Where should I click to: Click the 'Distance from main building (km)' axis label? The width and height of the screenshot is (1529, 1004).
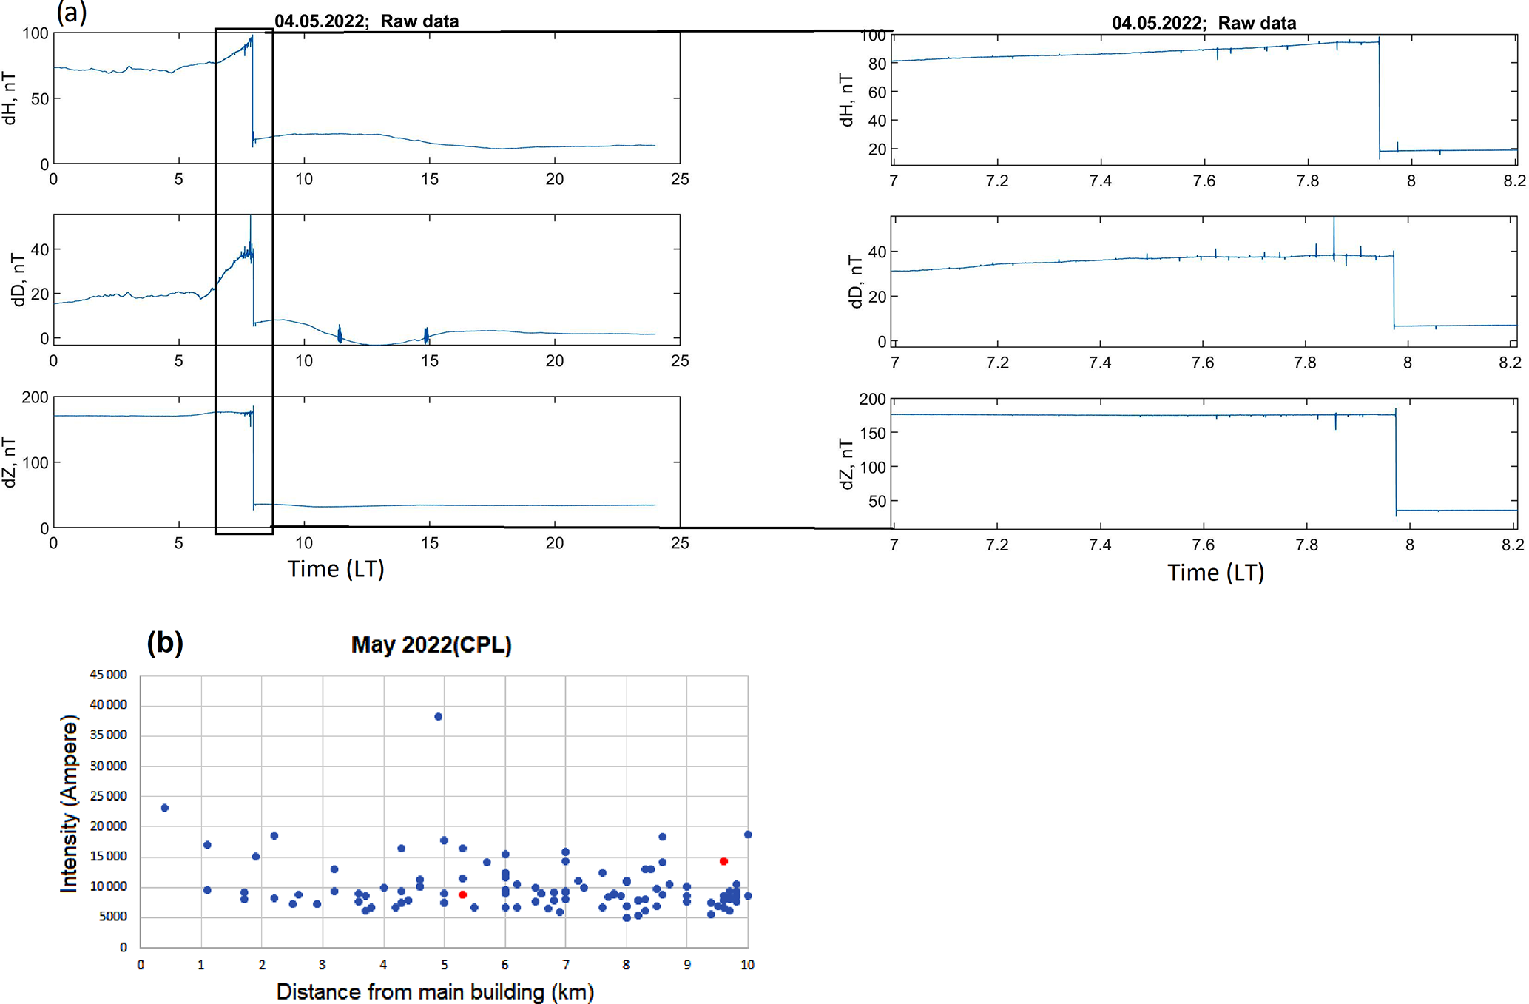tap(435, 991)
